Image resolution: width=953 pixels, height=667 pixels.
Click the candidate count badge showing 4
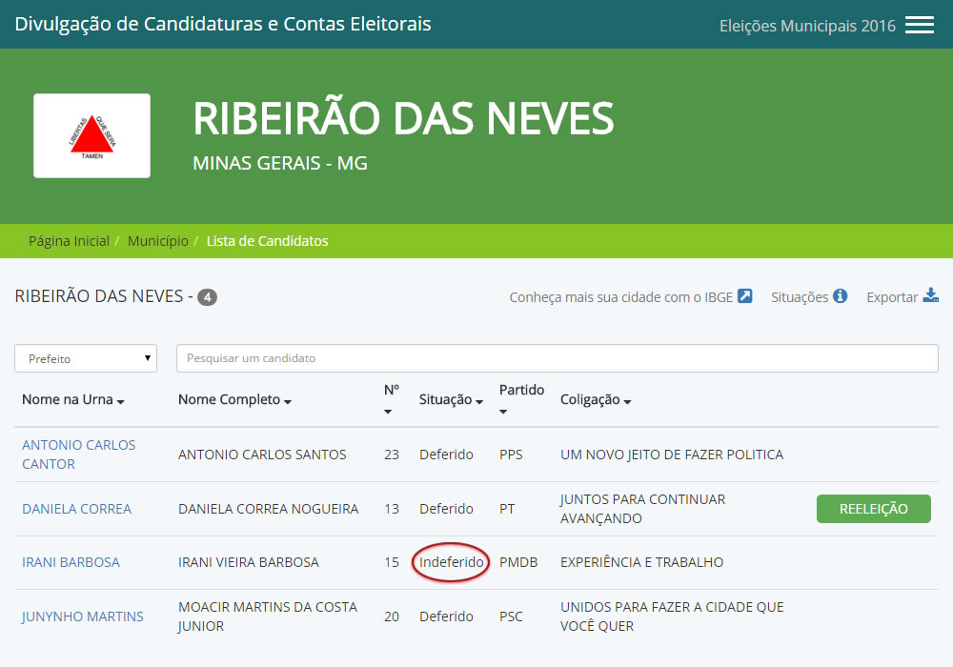pos(207,297)
